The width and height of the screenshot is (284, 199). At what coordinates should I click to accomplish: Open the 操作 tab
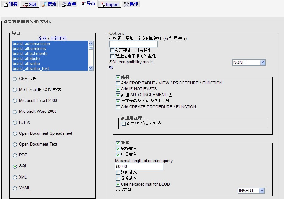click(x=131, y=4)
